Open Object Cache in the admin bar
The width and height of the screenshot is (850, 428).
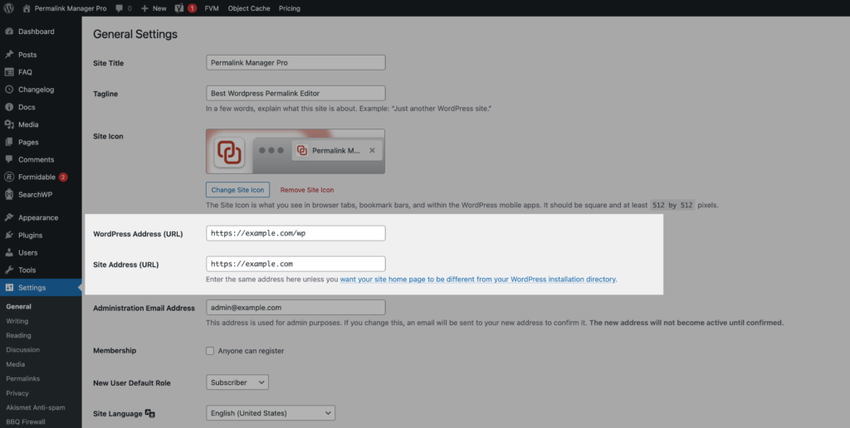pyautogui.click(x=249, y=8)
